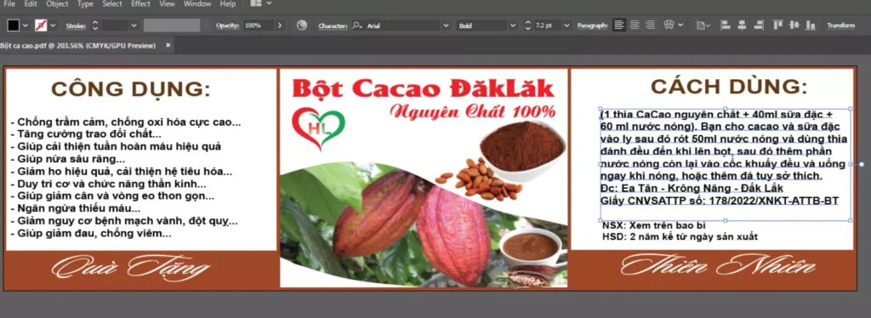The width and height of the screenshot is (871, 318).
Task: Open the Select menu
Action: click(x=112, y=4)
